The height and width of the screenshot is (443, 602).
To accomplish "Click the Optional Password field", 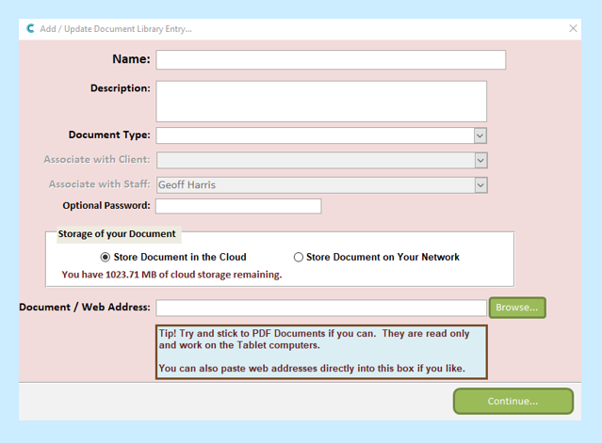I will pos(238,206).
